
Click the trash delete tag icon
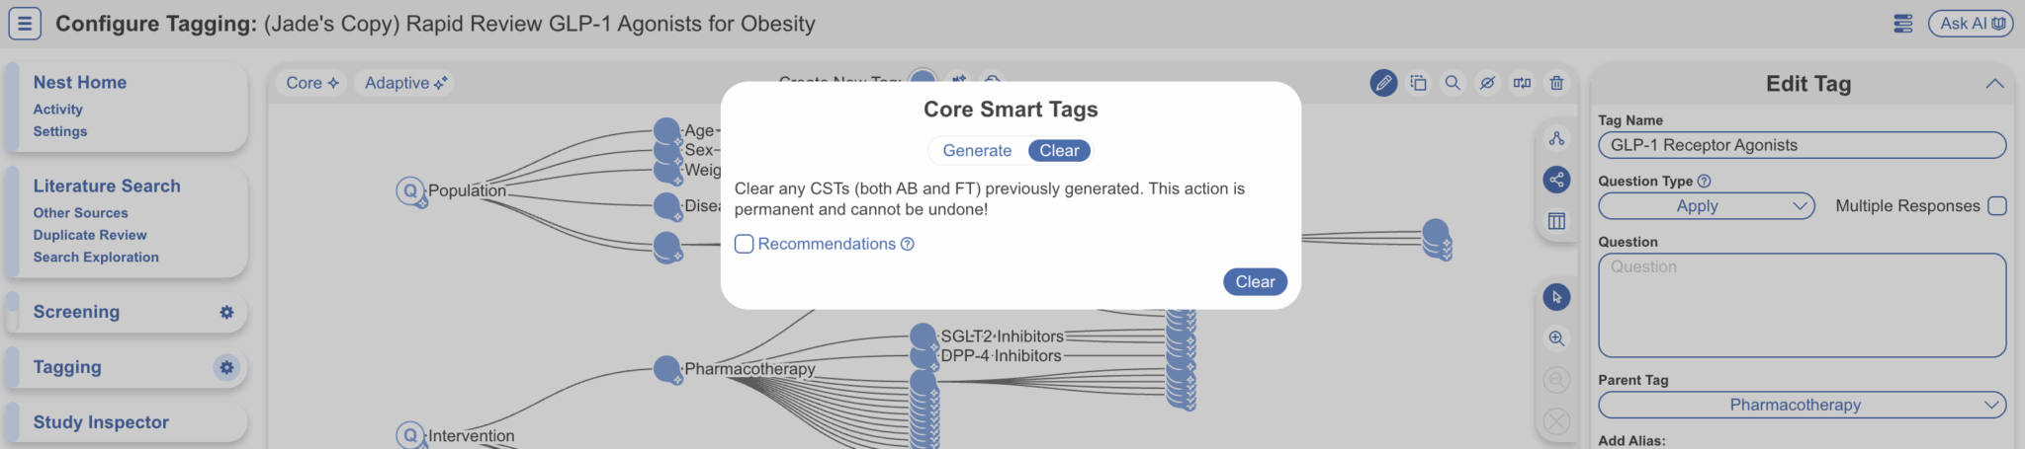pyautogui.click(x=1556, y=83)
